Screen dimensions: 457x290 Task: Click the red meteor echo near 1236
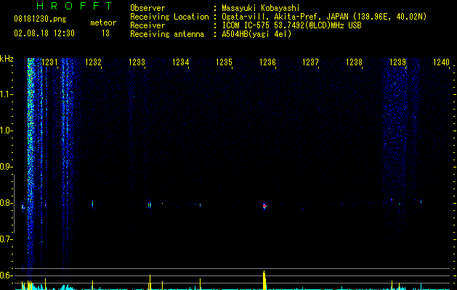tap(264, 206)
